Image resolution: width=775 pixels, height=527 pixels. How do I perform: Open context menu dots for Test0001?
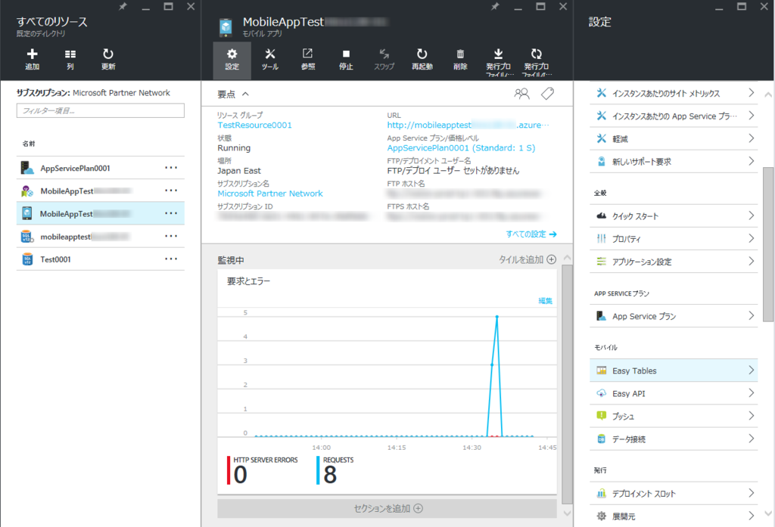click(x=171, y=259)
